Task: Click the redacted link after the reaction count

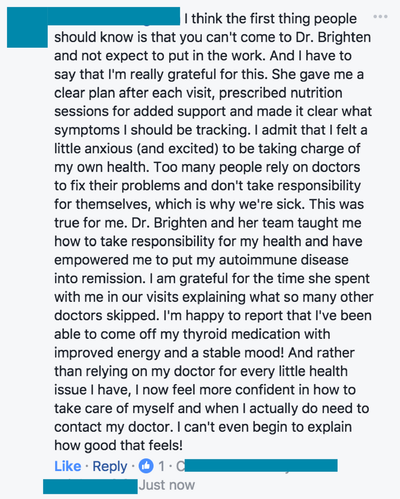Action: [x=260, y=465]
